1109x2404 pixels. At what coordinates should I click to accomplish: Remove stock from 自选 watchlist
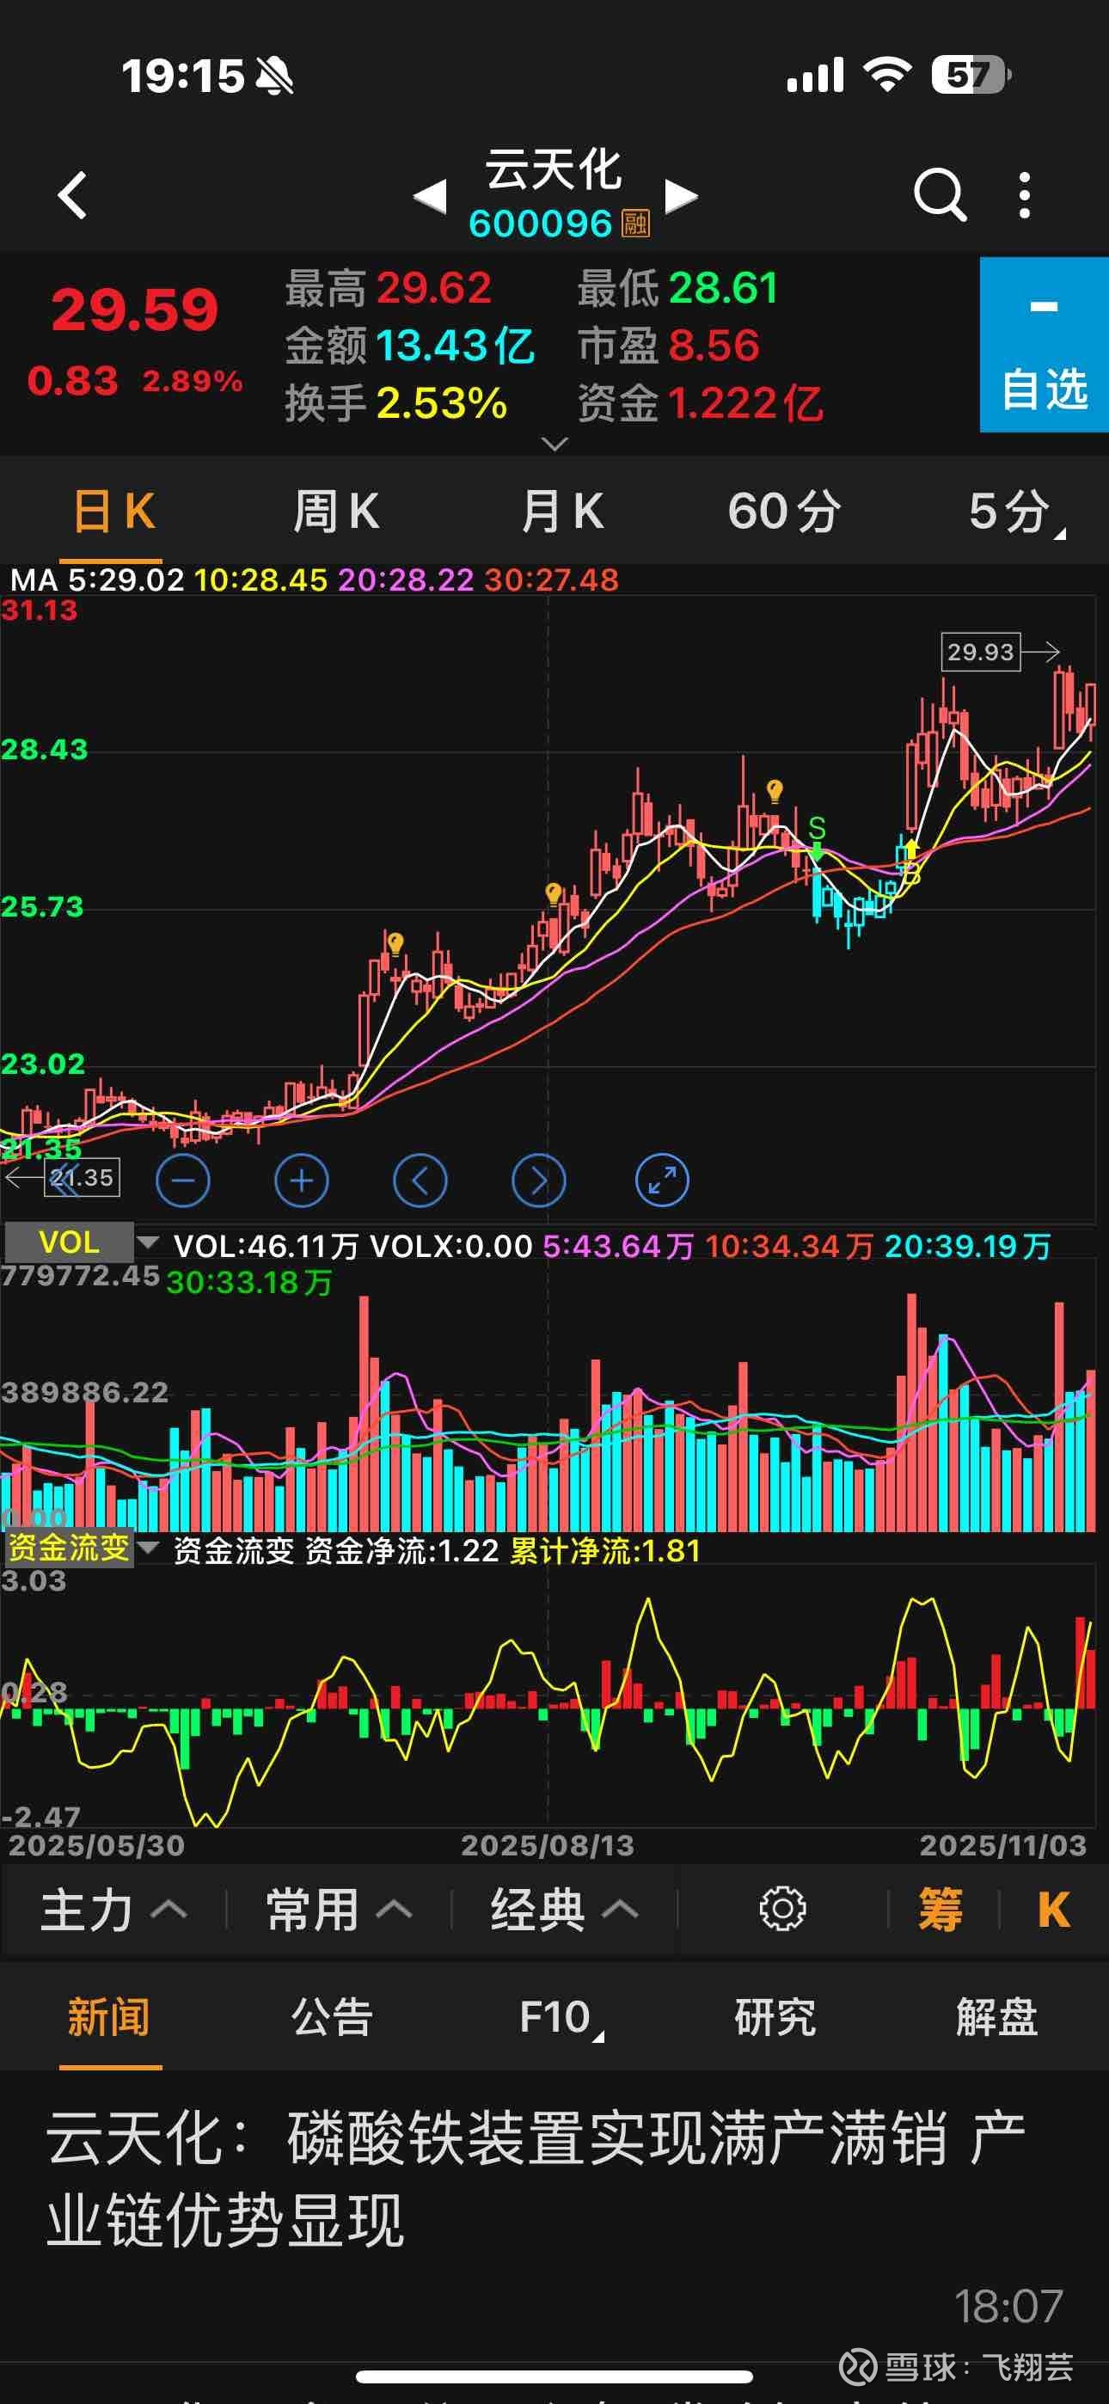point(1045,345)
